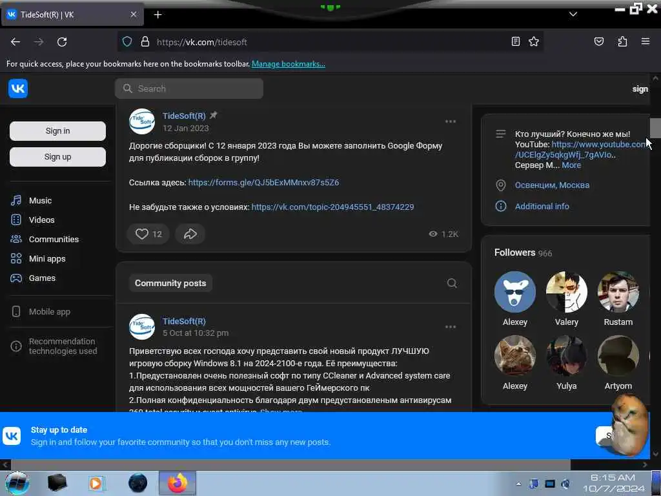Screen dimensions: 661x496
Task: Open the Pocket save icon
Action: pyautogui.click(x=598, y=41)
